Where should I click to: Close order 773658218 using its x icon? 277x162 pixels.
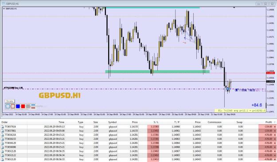(275, 135)
